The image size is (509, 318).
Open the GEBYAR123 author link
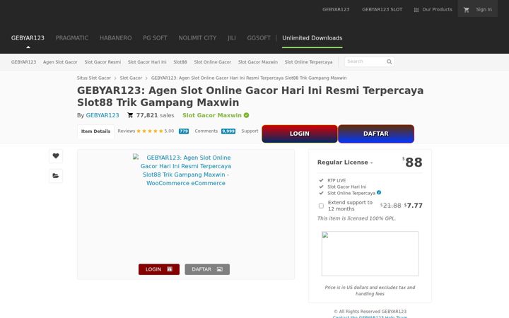pos(103,115)
